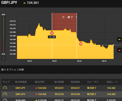Click the 134.356 price axis label
Image resolution: width=122 pixels, height=101 pixels.
point(13,54)
